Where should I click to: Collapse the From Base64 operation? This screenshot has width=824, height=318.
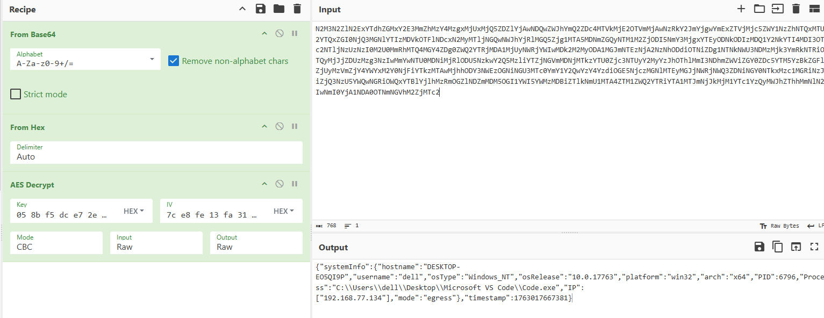tap(264, 34)
